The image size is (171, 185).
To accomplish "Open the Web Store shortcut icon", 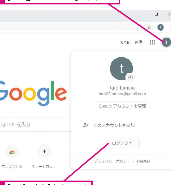I will [12, 151].
